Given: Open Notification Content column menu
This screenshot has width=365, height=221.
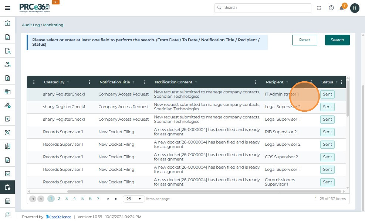Looking at the screenshot, I should [256, 82].
